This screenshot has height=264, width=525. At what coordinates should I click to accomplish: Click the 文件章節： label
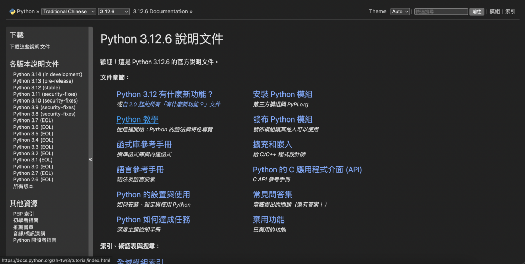[115, 77]
